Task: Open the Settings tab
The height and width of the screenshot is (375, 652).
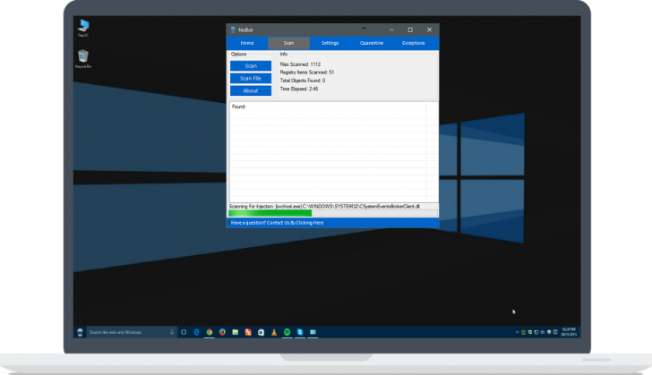Action: click(x=330, y=43)
